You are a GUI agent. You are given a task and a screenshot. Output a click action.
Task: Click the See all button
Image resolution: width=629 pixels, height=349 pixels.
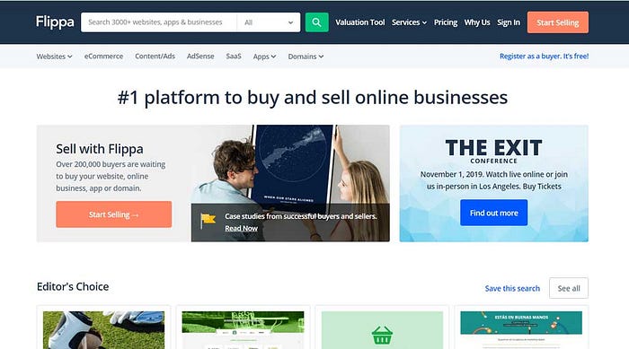[x=569, y=288]
